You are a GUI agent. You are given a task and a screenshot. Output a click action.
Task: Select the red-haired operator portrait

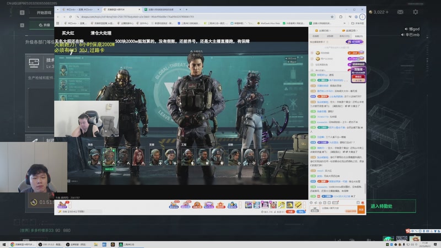pyautogui.click(x=138, y=157)
